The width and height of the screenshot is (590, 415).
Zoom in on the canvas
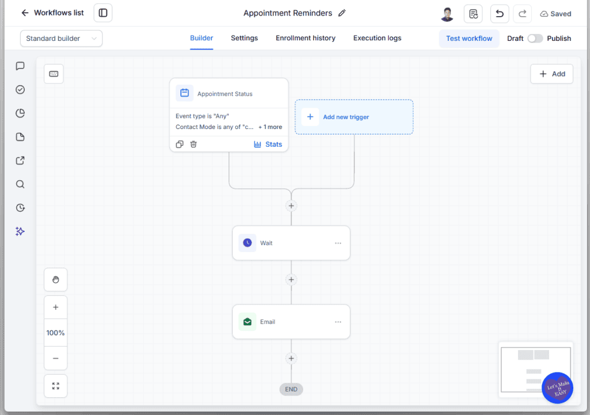(56, 307)
